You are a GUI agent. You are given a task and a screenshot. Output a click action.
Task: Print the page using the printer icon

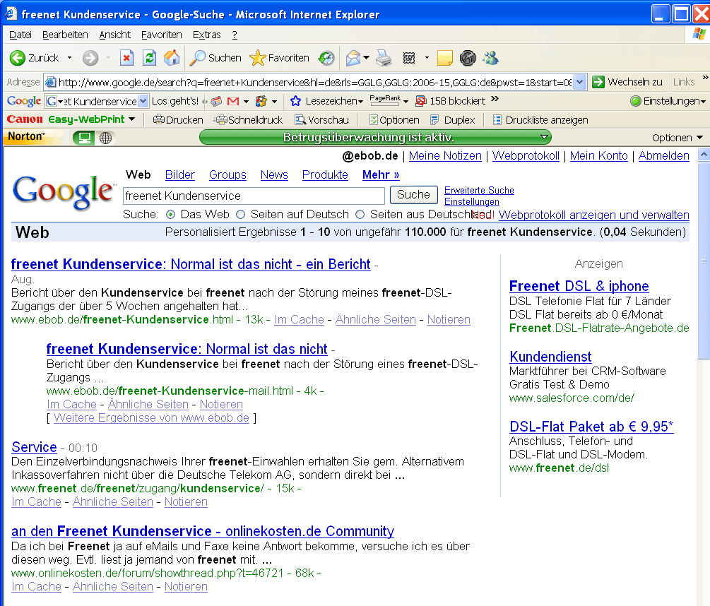coord(384,58)
